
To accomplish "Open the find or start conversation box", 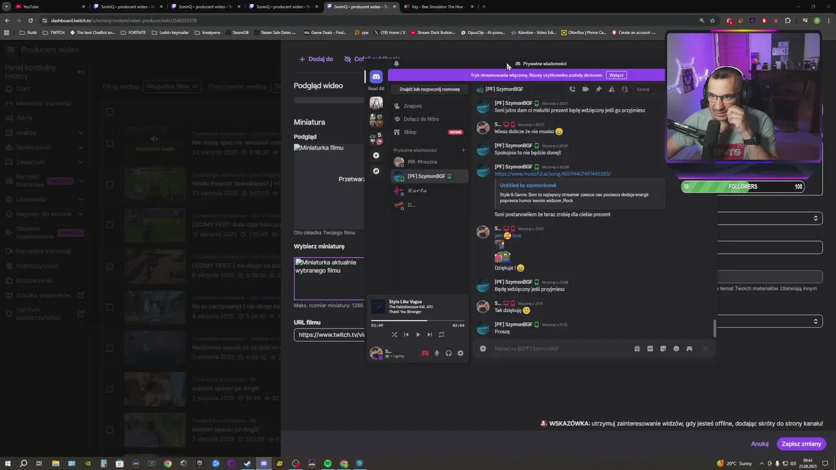I will 429,89.
